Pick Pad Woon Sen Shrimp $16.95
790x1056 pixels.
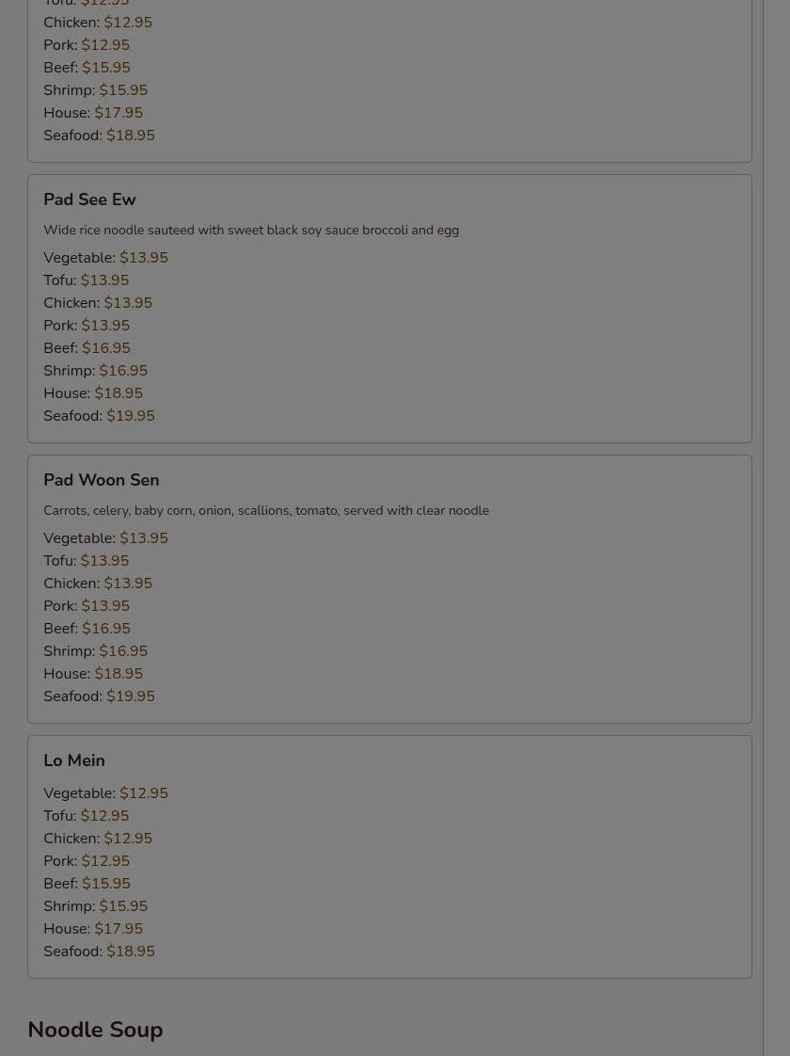pos(96,650)
